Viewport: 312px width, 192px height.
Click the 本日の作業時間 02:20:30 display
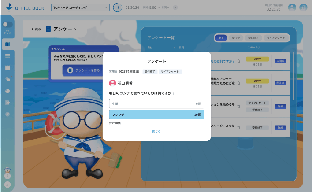coord(273,7)
